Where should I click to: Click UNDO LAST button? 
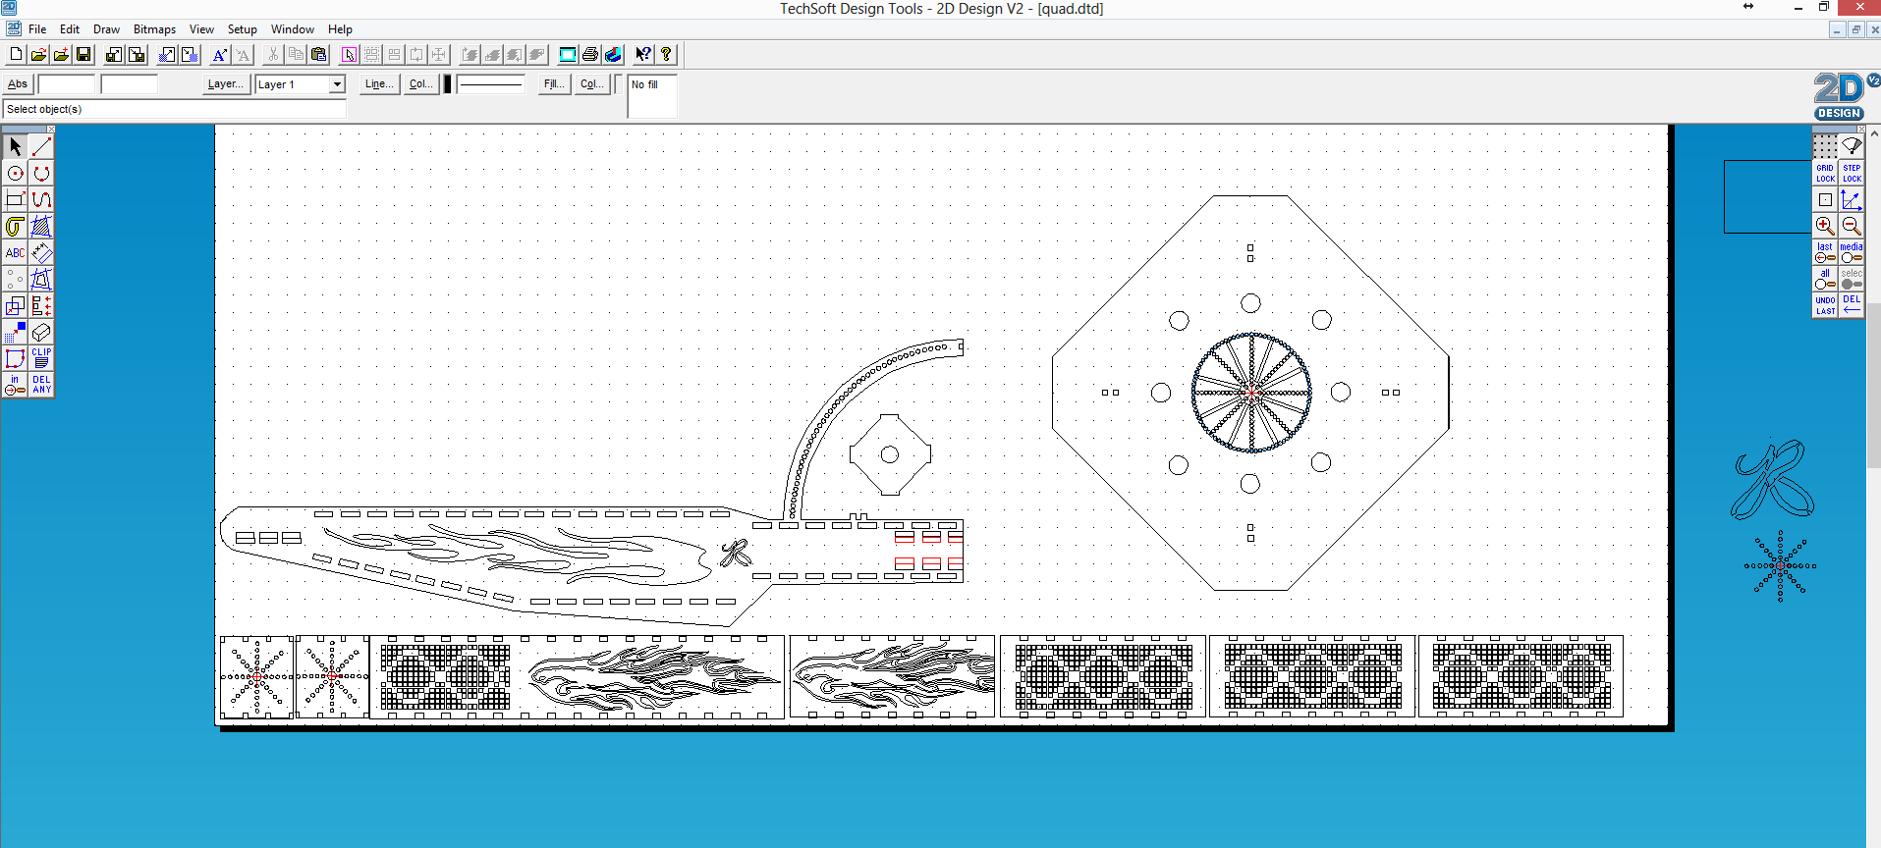click(x=1825, y=305)
